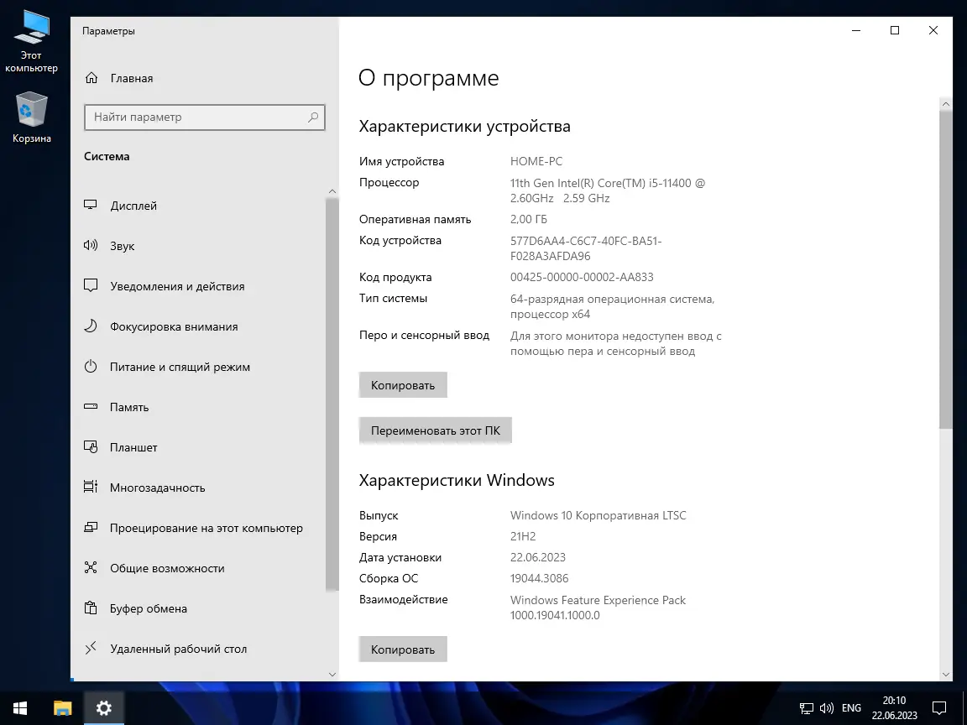This screenshot has width=967, height=725.
Task: Return to Главная settings page
Action: tap(131, 78)
